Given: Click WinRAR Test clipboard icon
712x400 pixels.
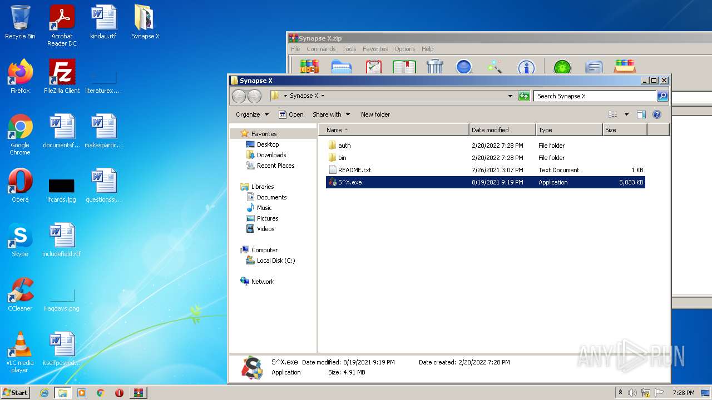Looking at the screenshot, I should 373,67.
